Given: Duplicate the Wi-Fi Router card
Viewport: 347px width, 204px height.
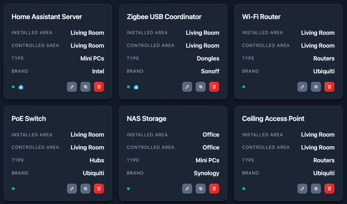Looking at the screenshot, I should pyautogui.click(x=316, y=87).
